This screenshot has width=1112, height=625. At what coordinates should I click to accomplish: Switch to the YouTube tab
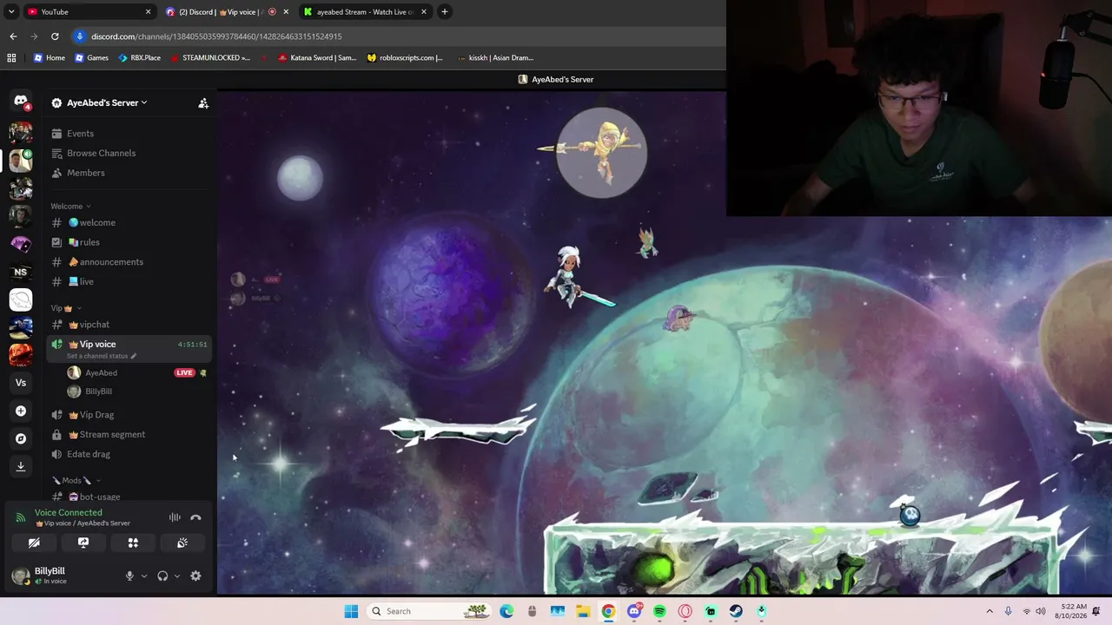(x=89, y=11)
